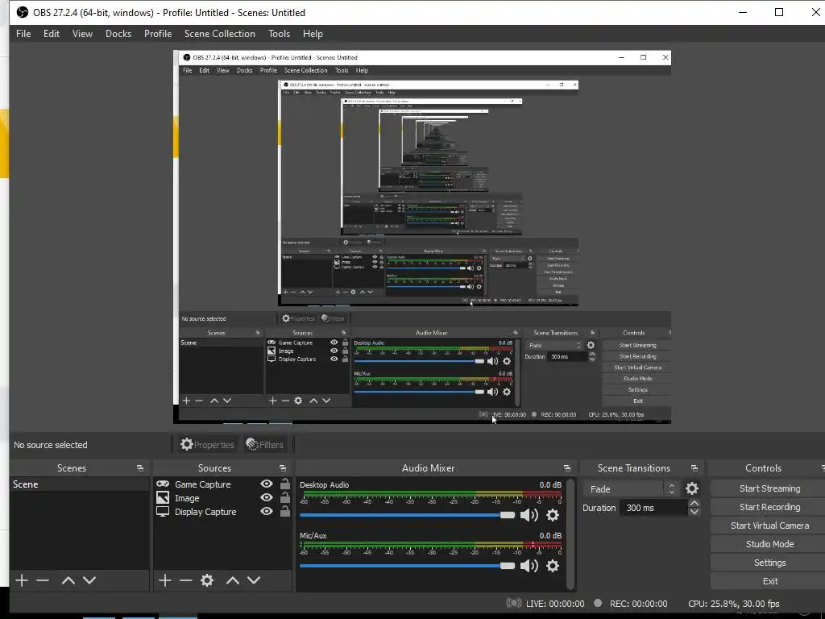The image size is (825, 619).
Task: Lock the Display Capture source
Action: click(284, 511)
